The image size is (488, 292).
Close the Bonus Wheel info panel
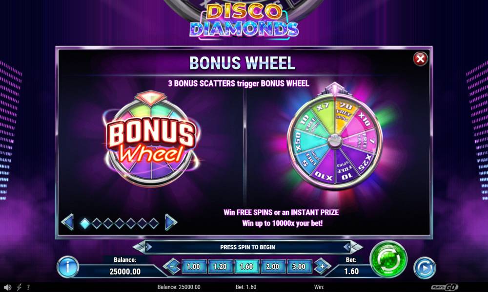tap(420, 59)
